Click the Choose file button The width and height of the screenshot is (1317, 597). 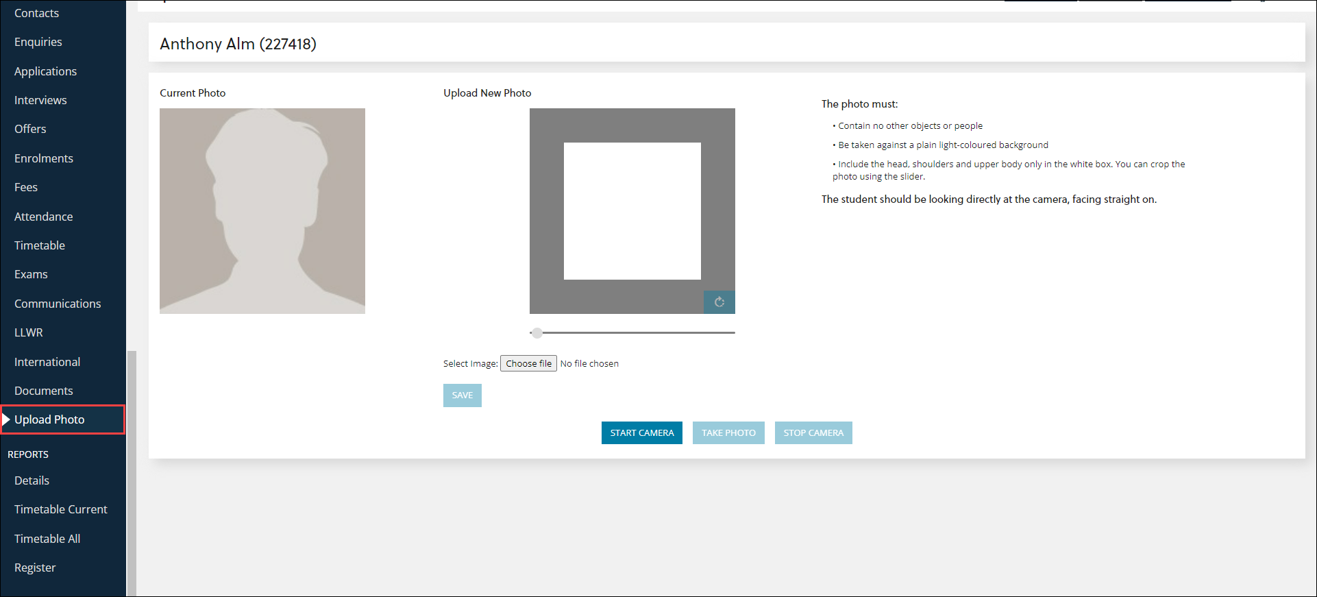[x=528, y=363]
